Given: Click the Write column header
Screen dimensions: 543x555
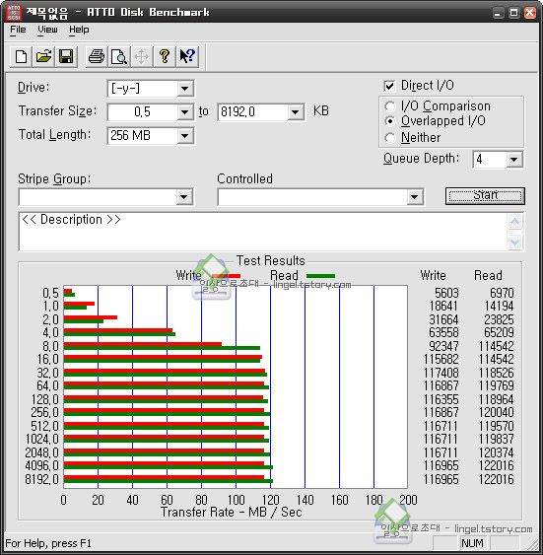Looking at the screenshot, I should 433,275.
